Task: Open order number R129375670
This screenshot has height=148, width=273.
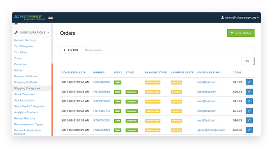Action: tap(102, 101)
